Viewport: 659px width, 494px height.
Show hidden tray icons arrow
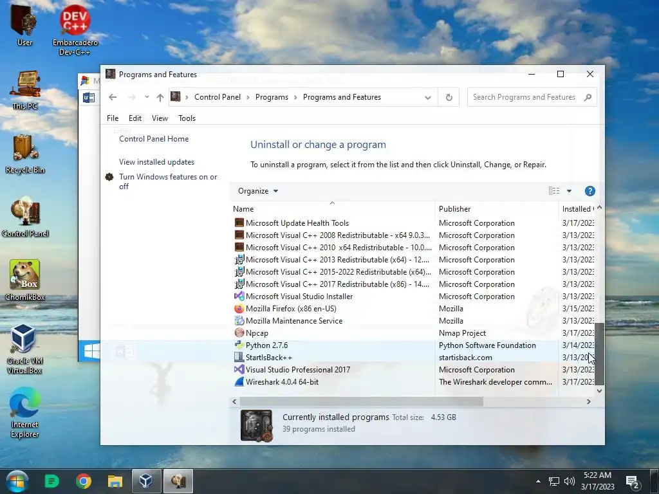coord(539,481)
